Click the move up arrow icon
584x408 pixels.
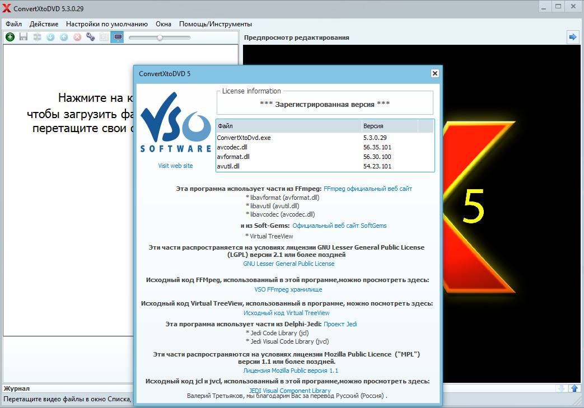(64, 37)
